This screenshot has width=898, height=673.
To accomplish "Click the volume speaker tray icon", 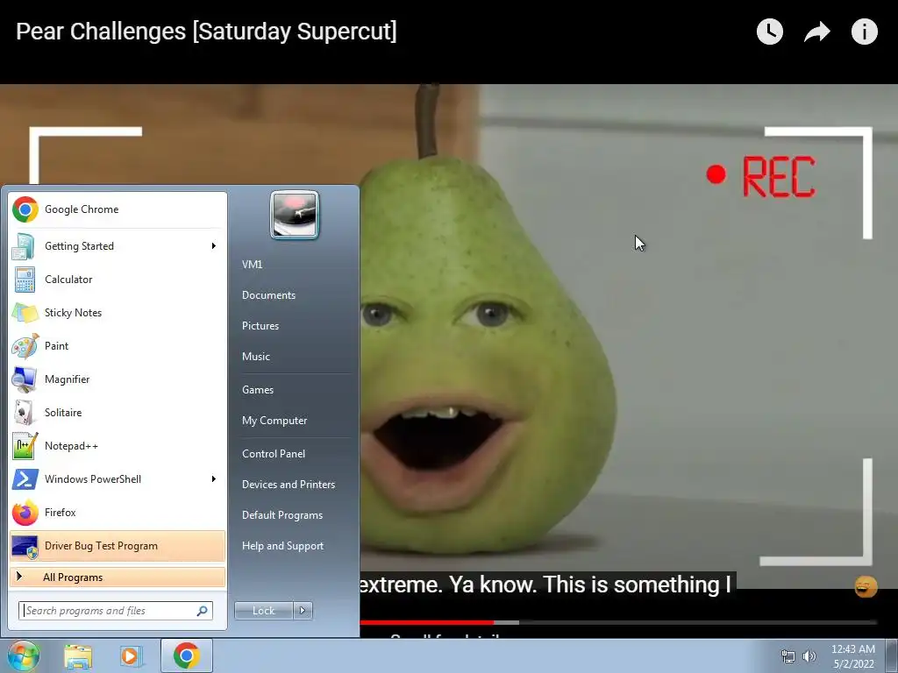I will tap(809, 656).
